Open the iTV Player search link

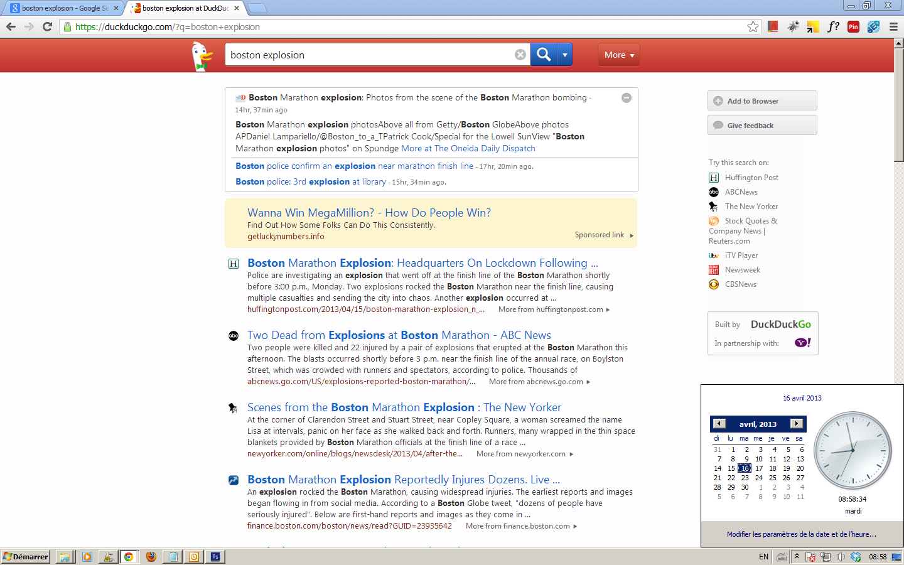(x=741, y=256)
